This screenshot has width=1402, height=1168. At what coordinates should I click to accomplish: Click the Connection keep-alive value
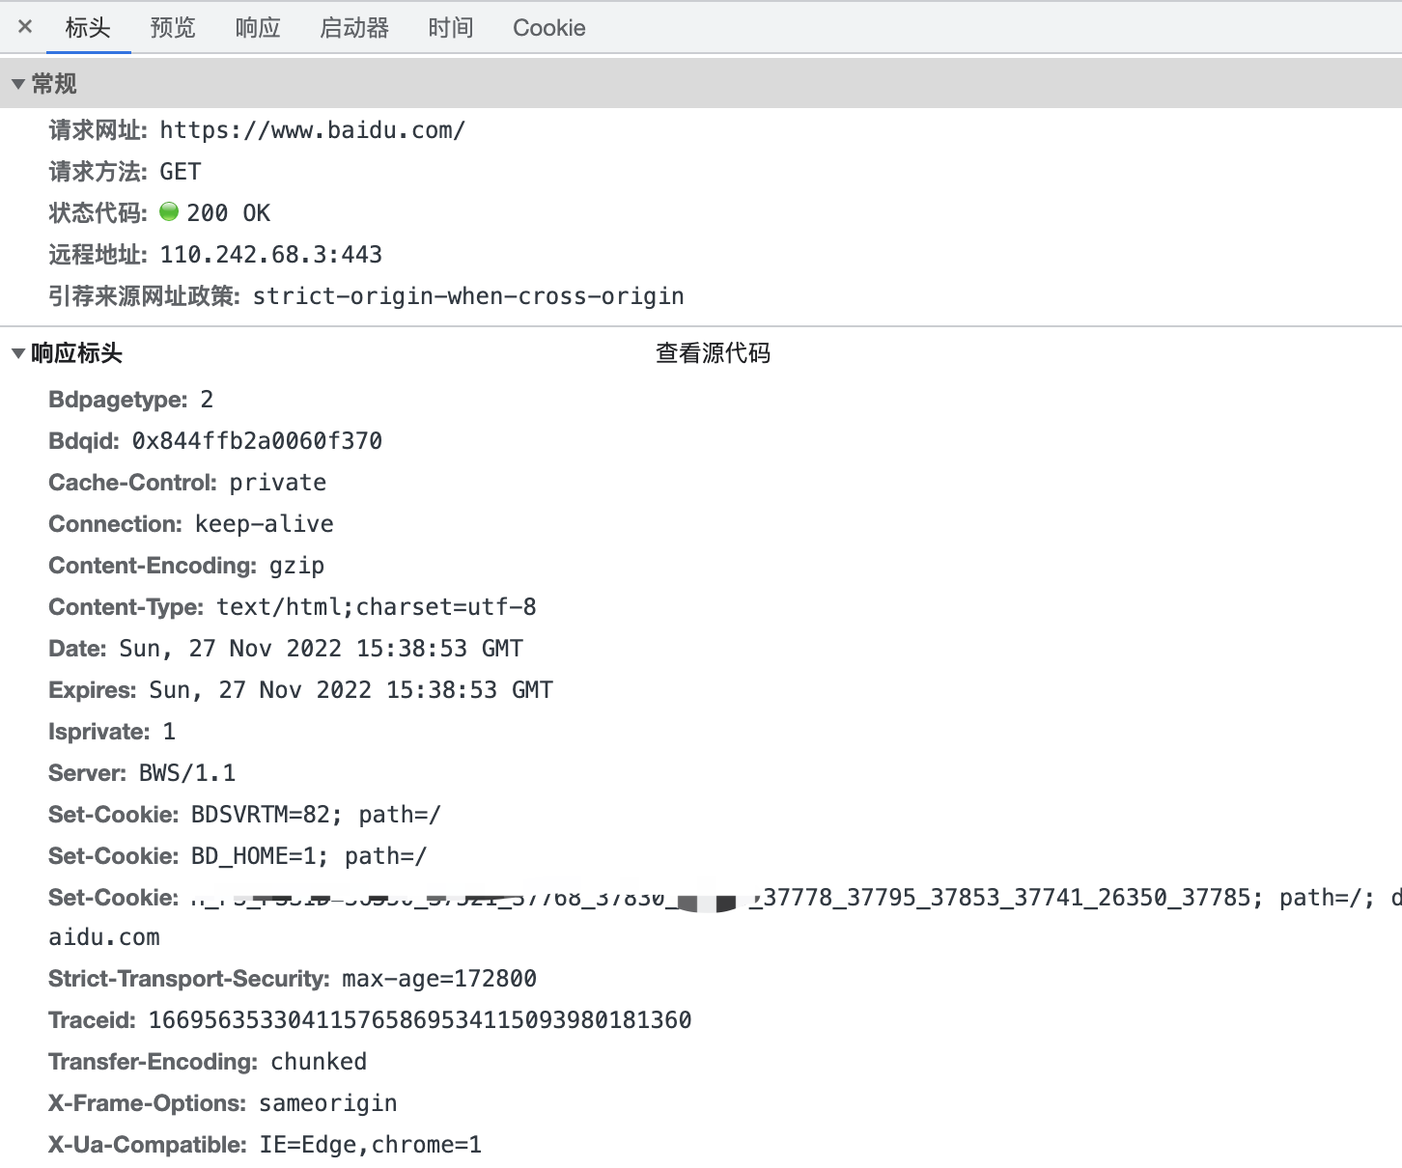point(265,524)
